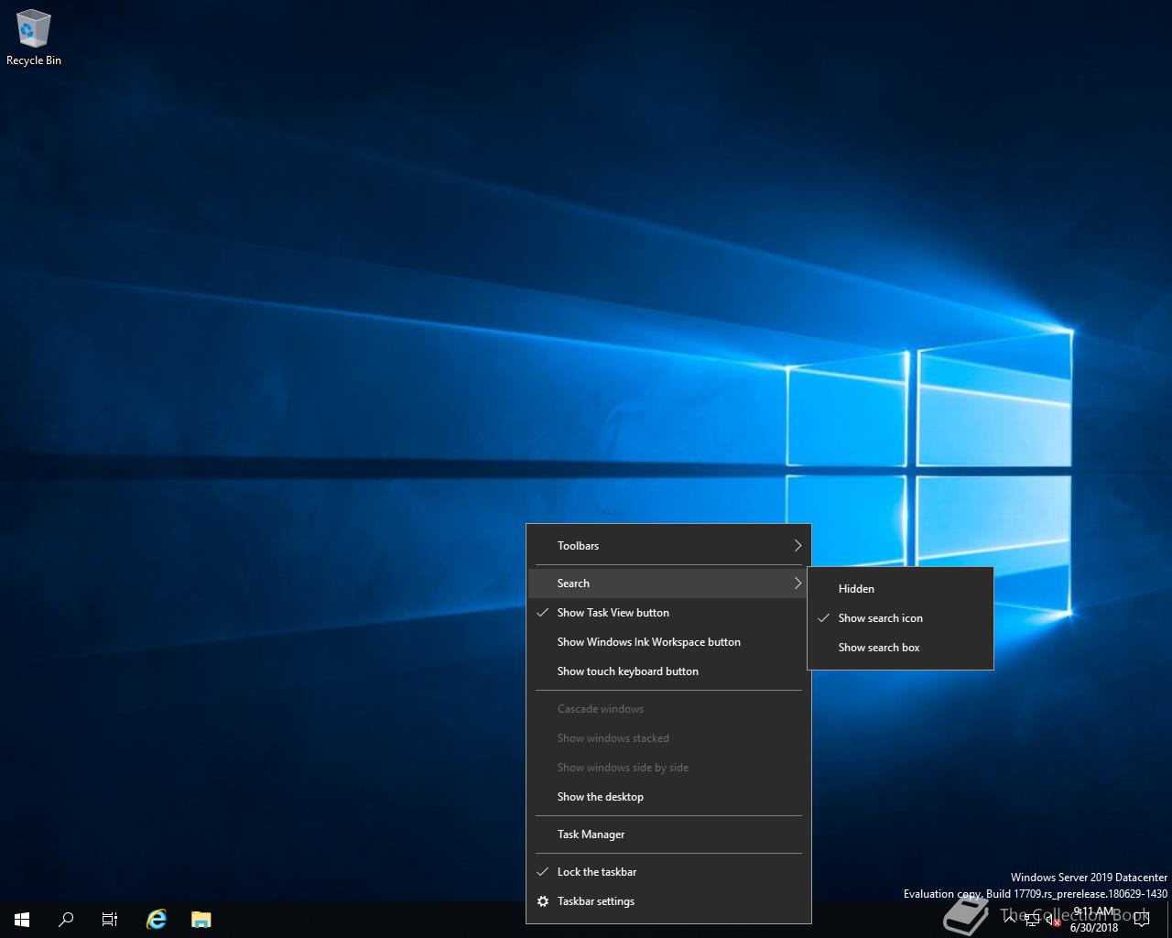The image size is (1172, 938).
Task: Click the network status tray icon
Action: pyautogui.click(x=1031, y=920)
